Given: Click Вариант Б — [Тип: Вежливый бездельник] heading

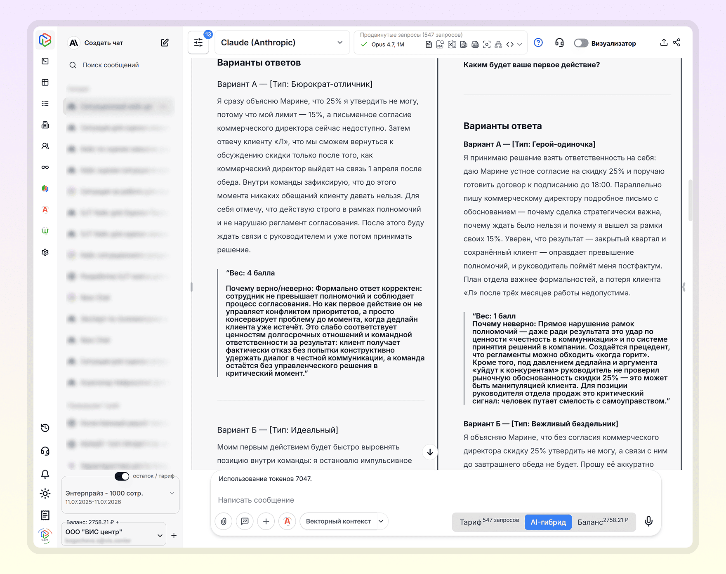Looking at the screenshot, I should point(541,424).
